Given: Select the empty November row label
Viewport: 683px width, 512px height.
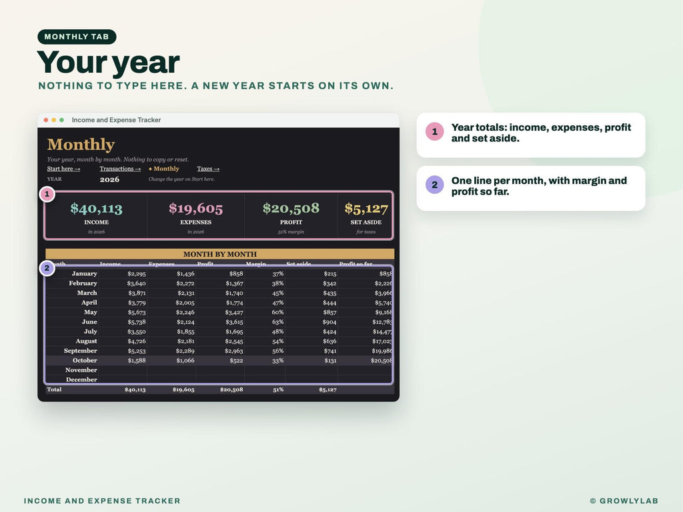Looking at the screenshot, I should coord(81,370).
